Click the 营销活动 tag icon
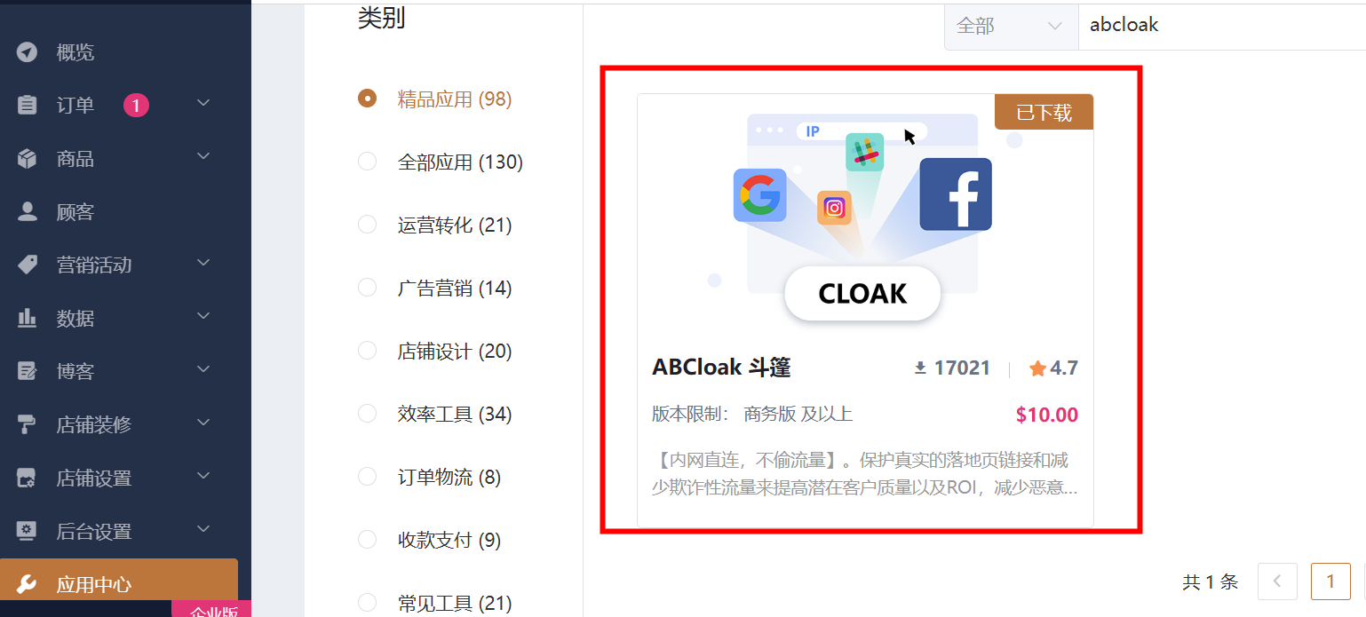The width and height of the screenshot is (1366, 617). click(x=28, y=265)
